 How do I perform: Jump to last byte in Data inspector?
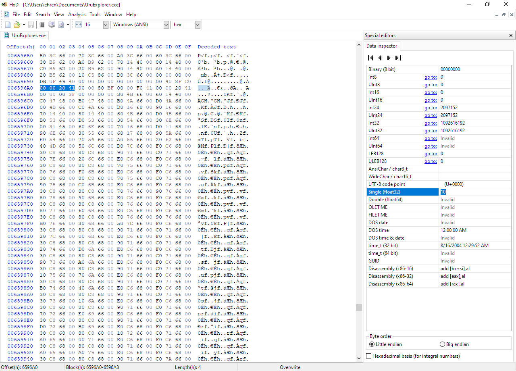(398, 58)
